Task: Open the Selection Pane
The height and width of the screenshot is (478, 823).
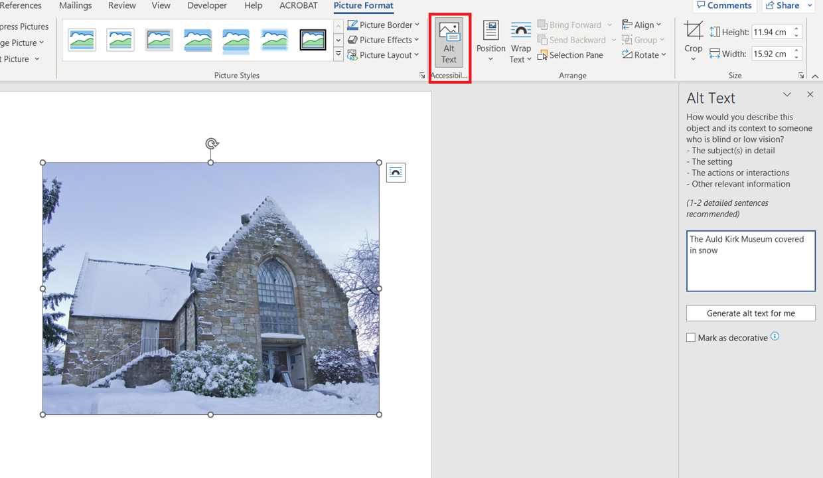Action: click(x=570, y=55)
